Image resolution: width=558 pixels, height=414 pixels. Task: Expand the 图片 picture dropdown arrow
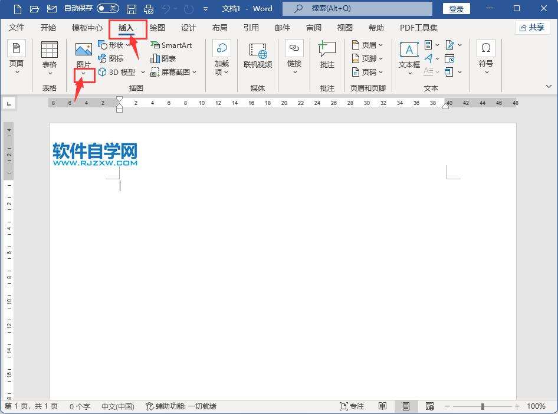coord(84,74)
